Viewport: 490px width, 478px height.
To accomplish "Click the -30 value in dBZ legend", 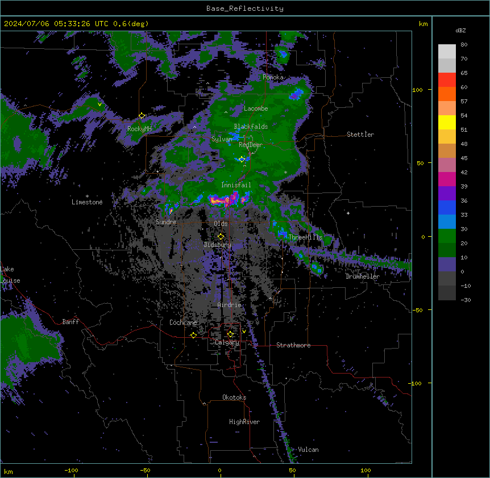I will [x=466, y=300].
